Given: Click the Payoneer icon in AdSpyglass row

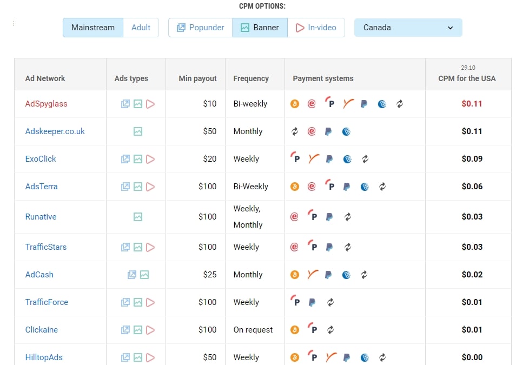Looking at the screenshot, I should pyautogui.click(x=348, y=104).
